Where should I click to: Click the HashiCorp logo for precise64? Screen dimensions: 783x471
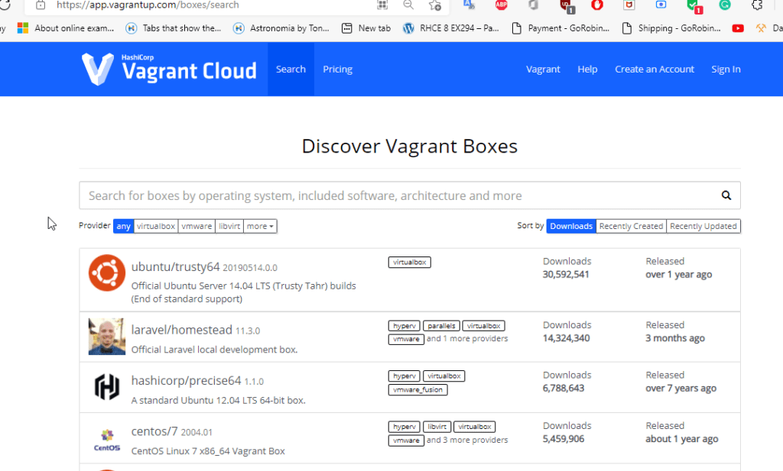click(x=107, y=387)
